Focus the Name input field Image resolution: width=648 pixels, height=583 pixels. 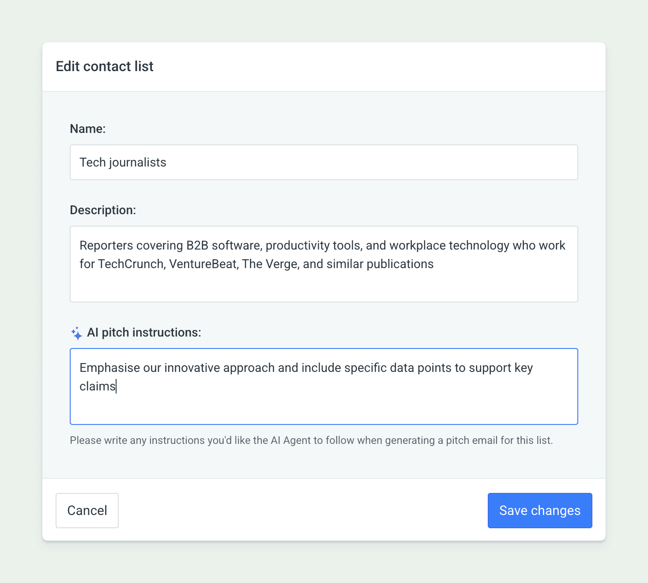[x=324, y=163]
